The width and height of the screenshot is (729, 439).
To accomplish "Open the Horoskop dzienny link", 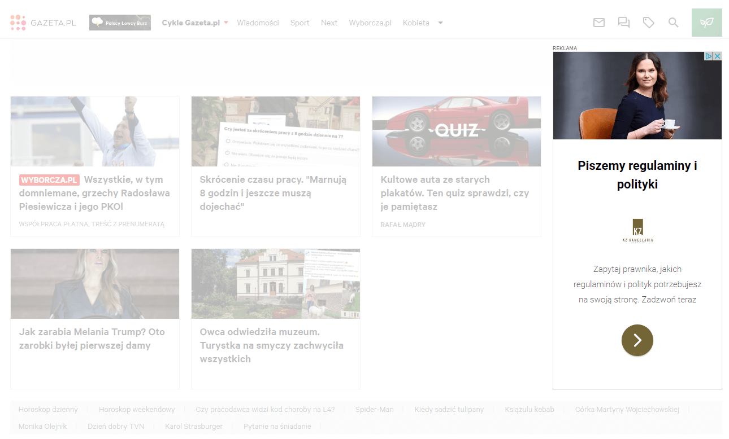I will 48,410.
